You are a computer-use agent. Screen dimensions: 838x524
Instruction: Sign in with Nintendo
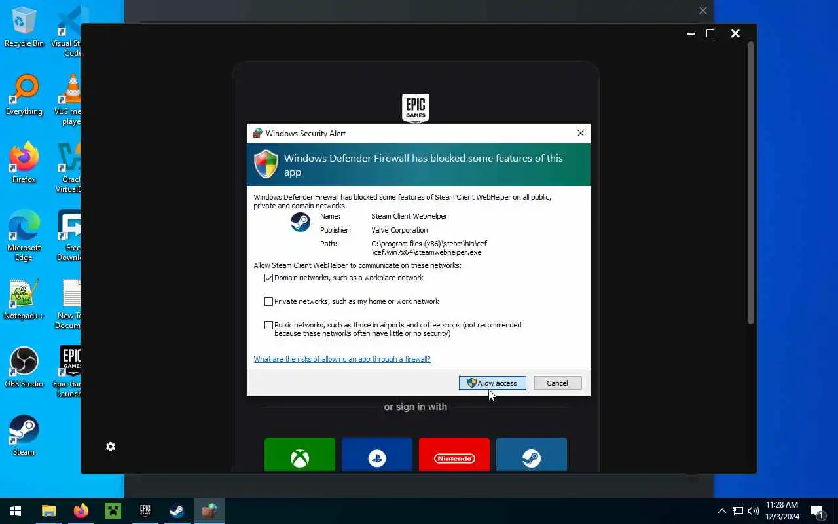(454, 455)
